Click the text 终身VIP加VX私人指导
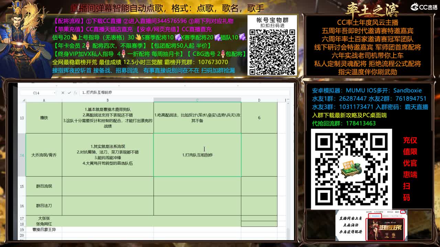Image resolution: width=440 pixels, height=247 pixels. 86,54
